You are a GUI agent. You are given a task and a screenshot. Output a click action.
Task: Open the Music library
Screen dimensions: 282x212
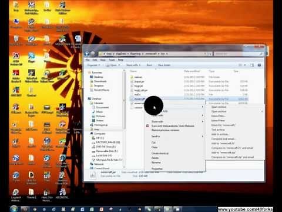pyautogui.click(x=99, y=112)
